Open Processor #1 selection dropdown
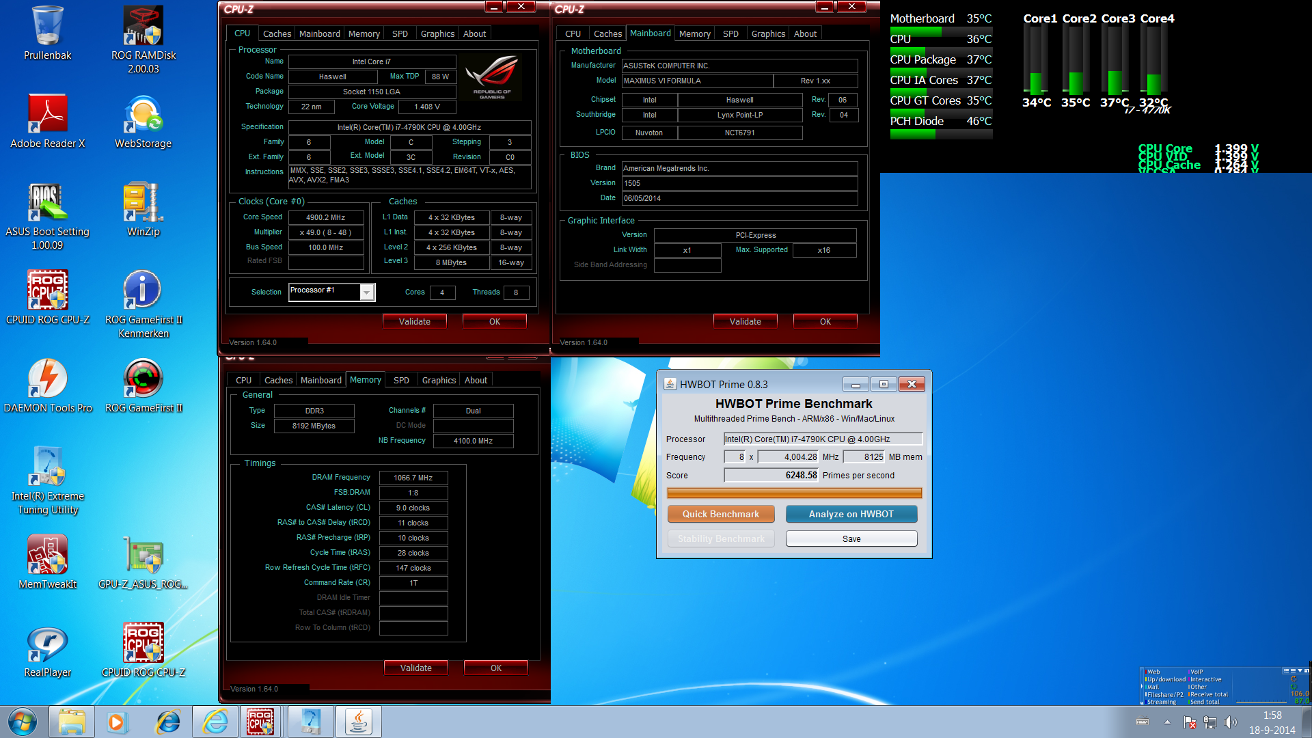 click(367, 292)
